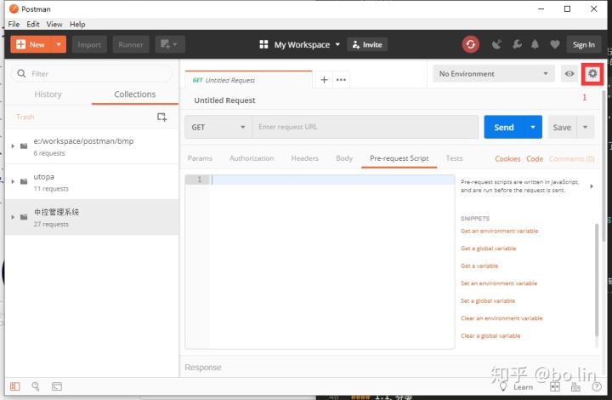612x400 pixels.
Task: Open Postman console icon in status bar
Action: tap(57, 386)
